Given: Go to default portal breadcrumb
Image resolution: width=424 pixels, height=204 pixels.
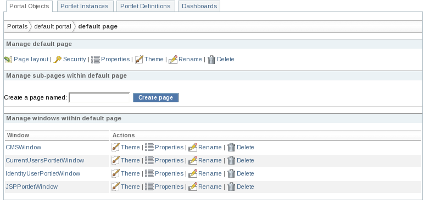Looking at the screenshot, I should point(53,26).
